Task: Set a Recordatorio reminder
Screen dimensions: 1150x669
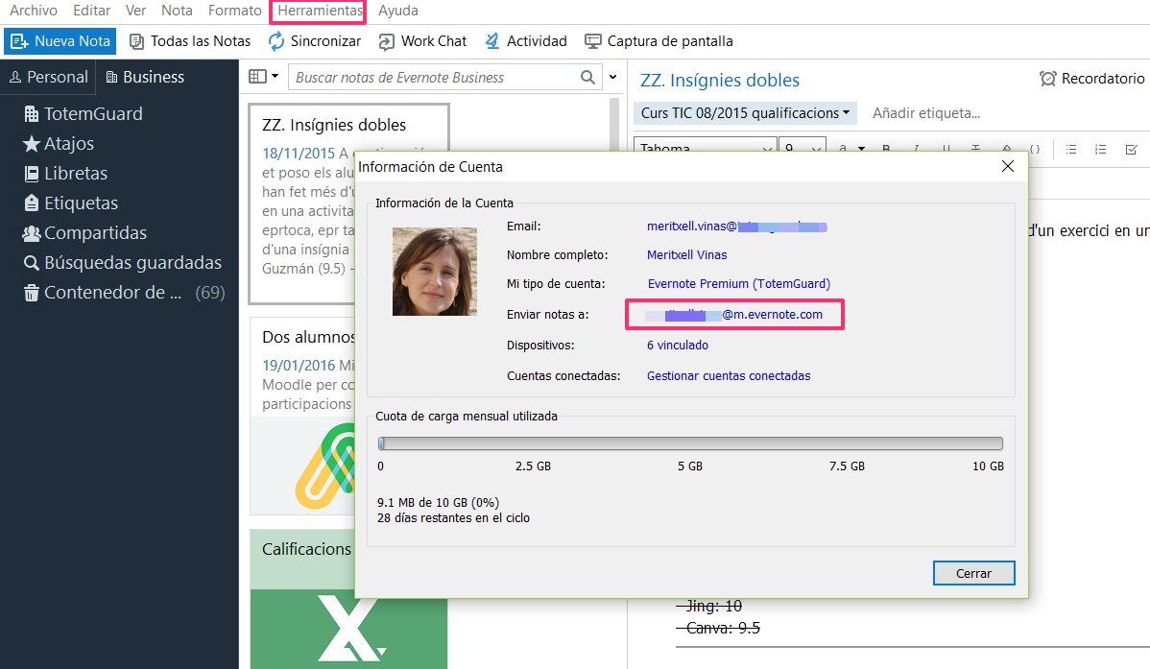Action: tap(1092, 79)
